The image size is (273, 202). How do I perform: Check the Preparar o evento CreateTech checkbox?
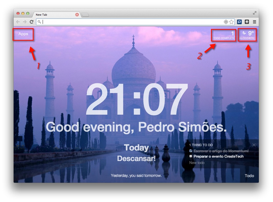click(x=191, y=156)
